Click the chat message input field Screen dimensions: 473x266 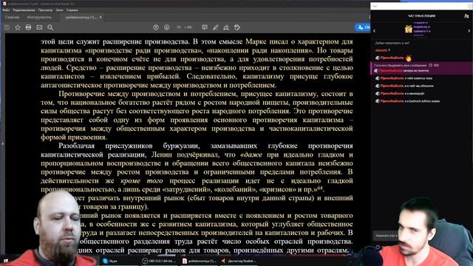coord(386,236)
